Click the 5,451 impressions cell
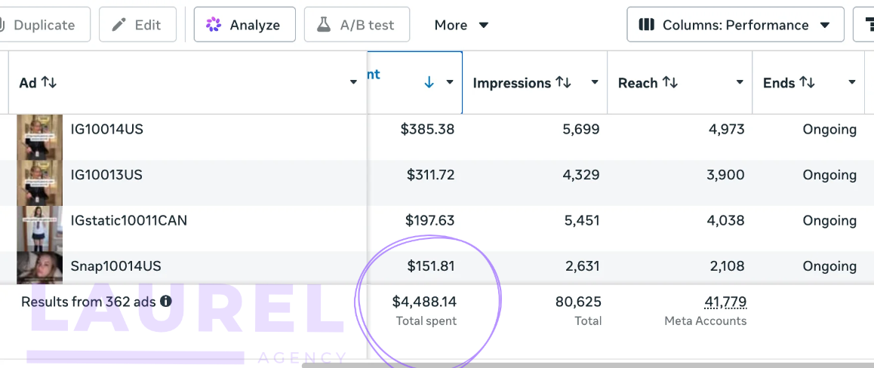This screenshot has height=368, width=874. click(581, 221)
